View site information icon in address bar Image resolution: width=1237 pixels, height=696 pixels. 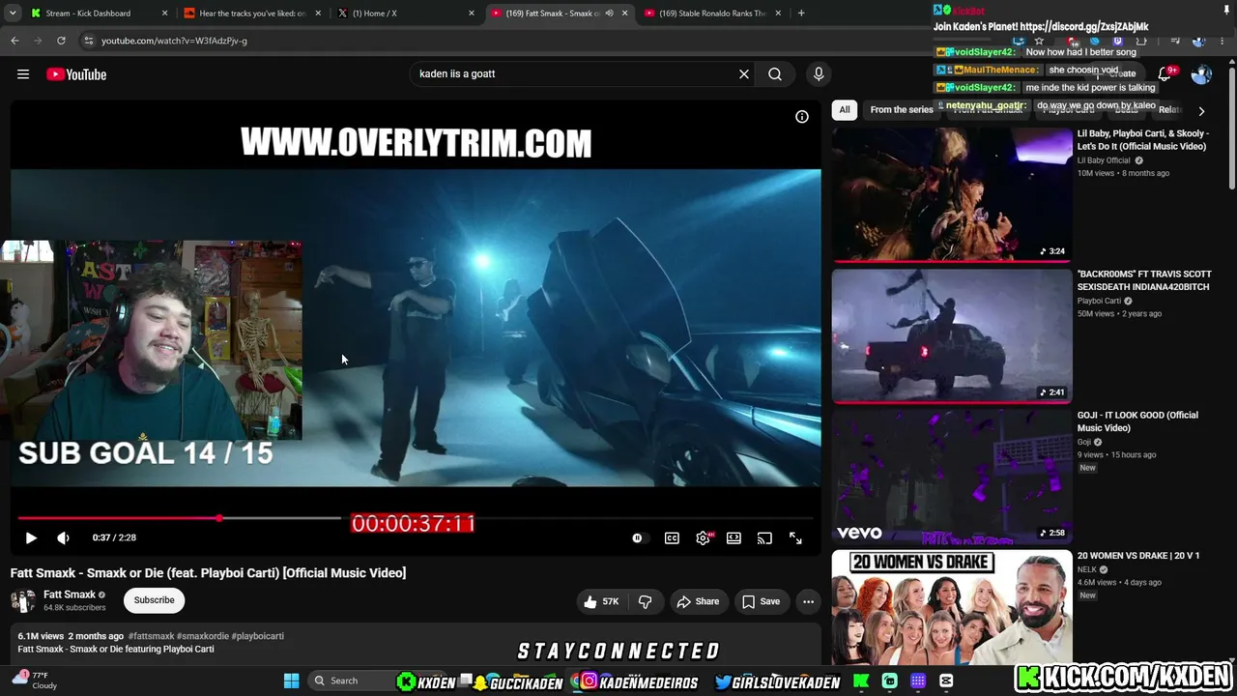click(89, 41)
